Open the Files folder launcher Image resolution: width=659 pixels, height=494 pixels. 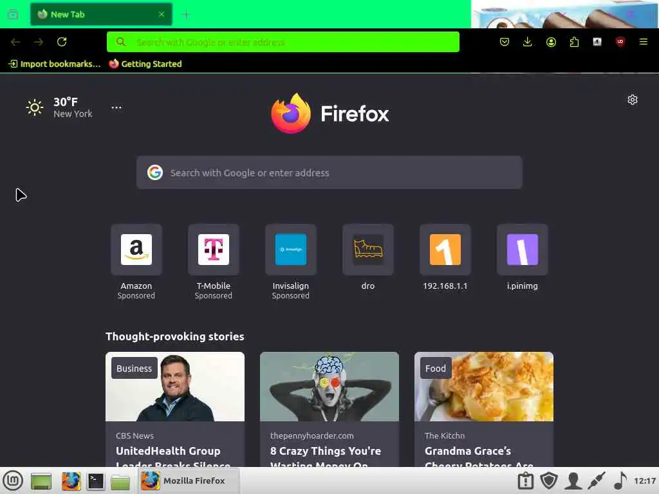[x=120, y=481]
